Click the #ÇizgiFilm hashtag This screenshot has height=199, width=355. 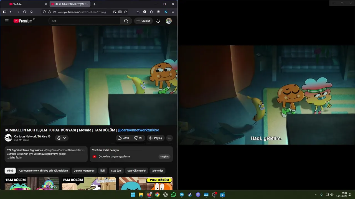(50, 150)
